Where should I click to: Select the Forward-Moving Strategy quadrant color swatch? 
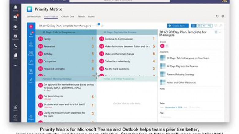coord(163,74)
